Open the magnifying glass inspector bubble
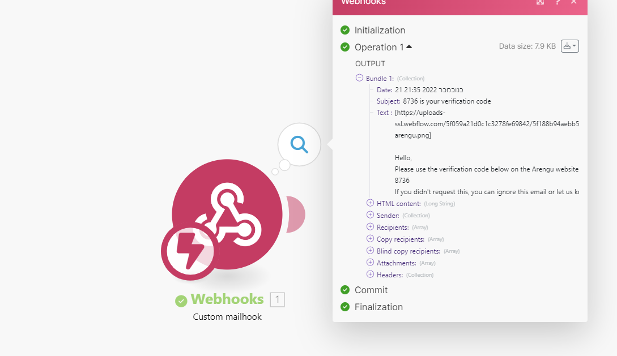 [x=299, y=144]
